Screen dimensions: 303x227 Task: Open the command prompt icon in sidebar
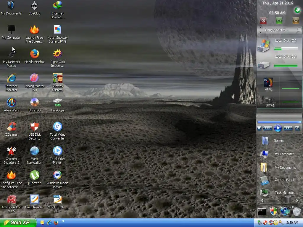[x=262, y=212]
